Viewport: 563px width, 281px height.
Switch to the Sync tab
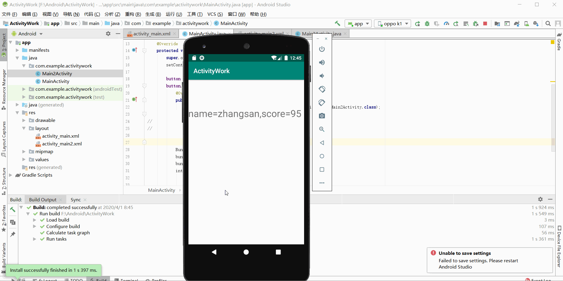click(76, 200)
